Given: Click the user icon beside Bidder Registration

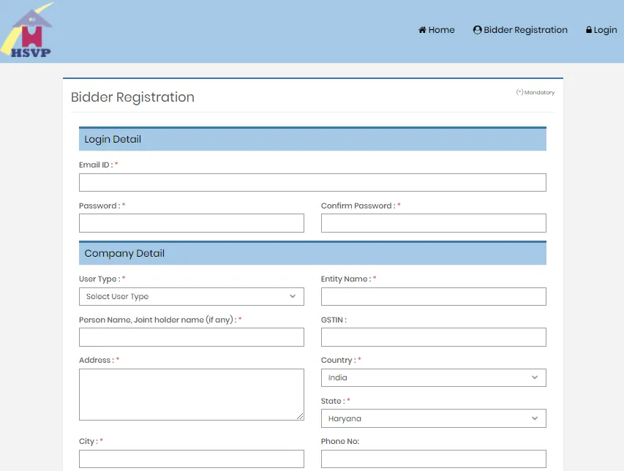Looking at the screenshot, I should coord(478,30).
